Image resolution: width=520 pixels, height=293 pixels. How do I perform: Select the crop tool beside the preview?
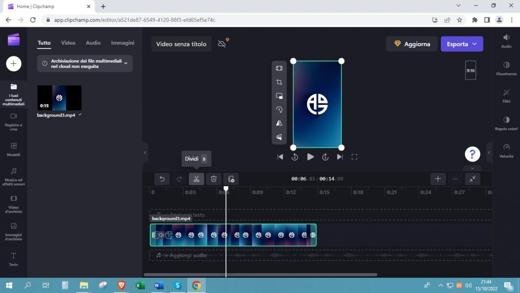(x=279, y=82)
